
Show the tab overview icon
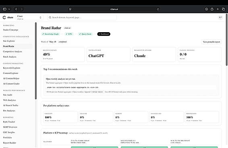click(x=224, y=9)
